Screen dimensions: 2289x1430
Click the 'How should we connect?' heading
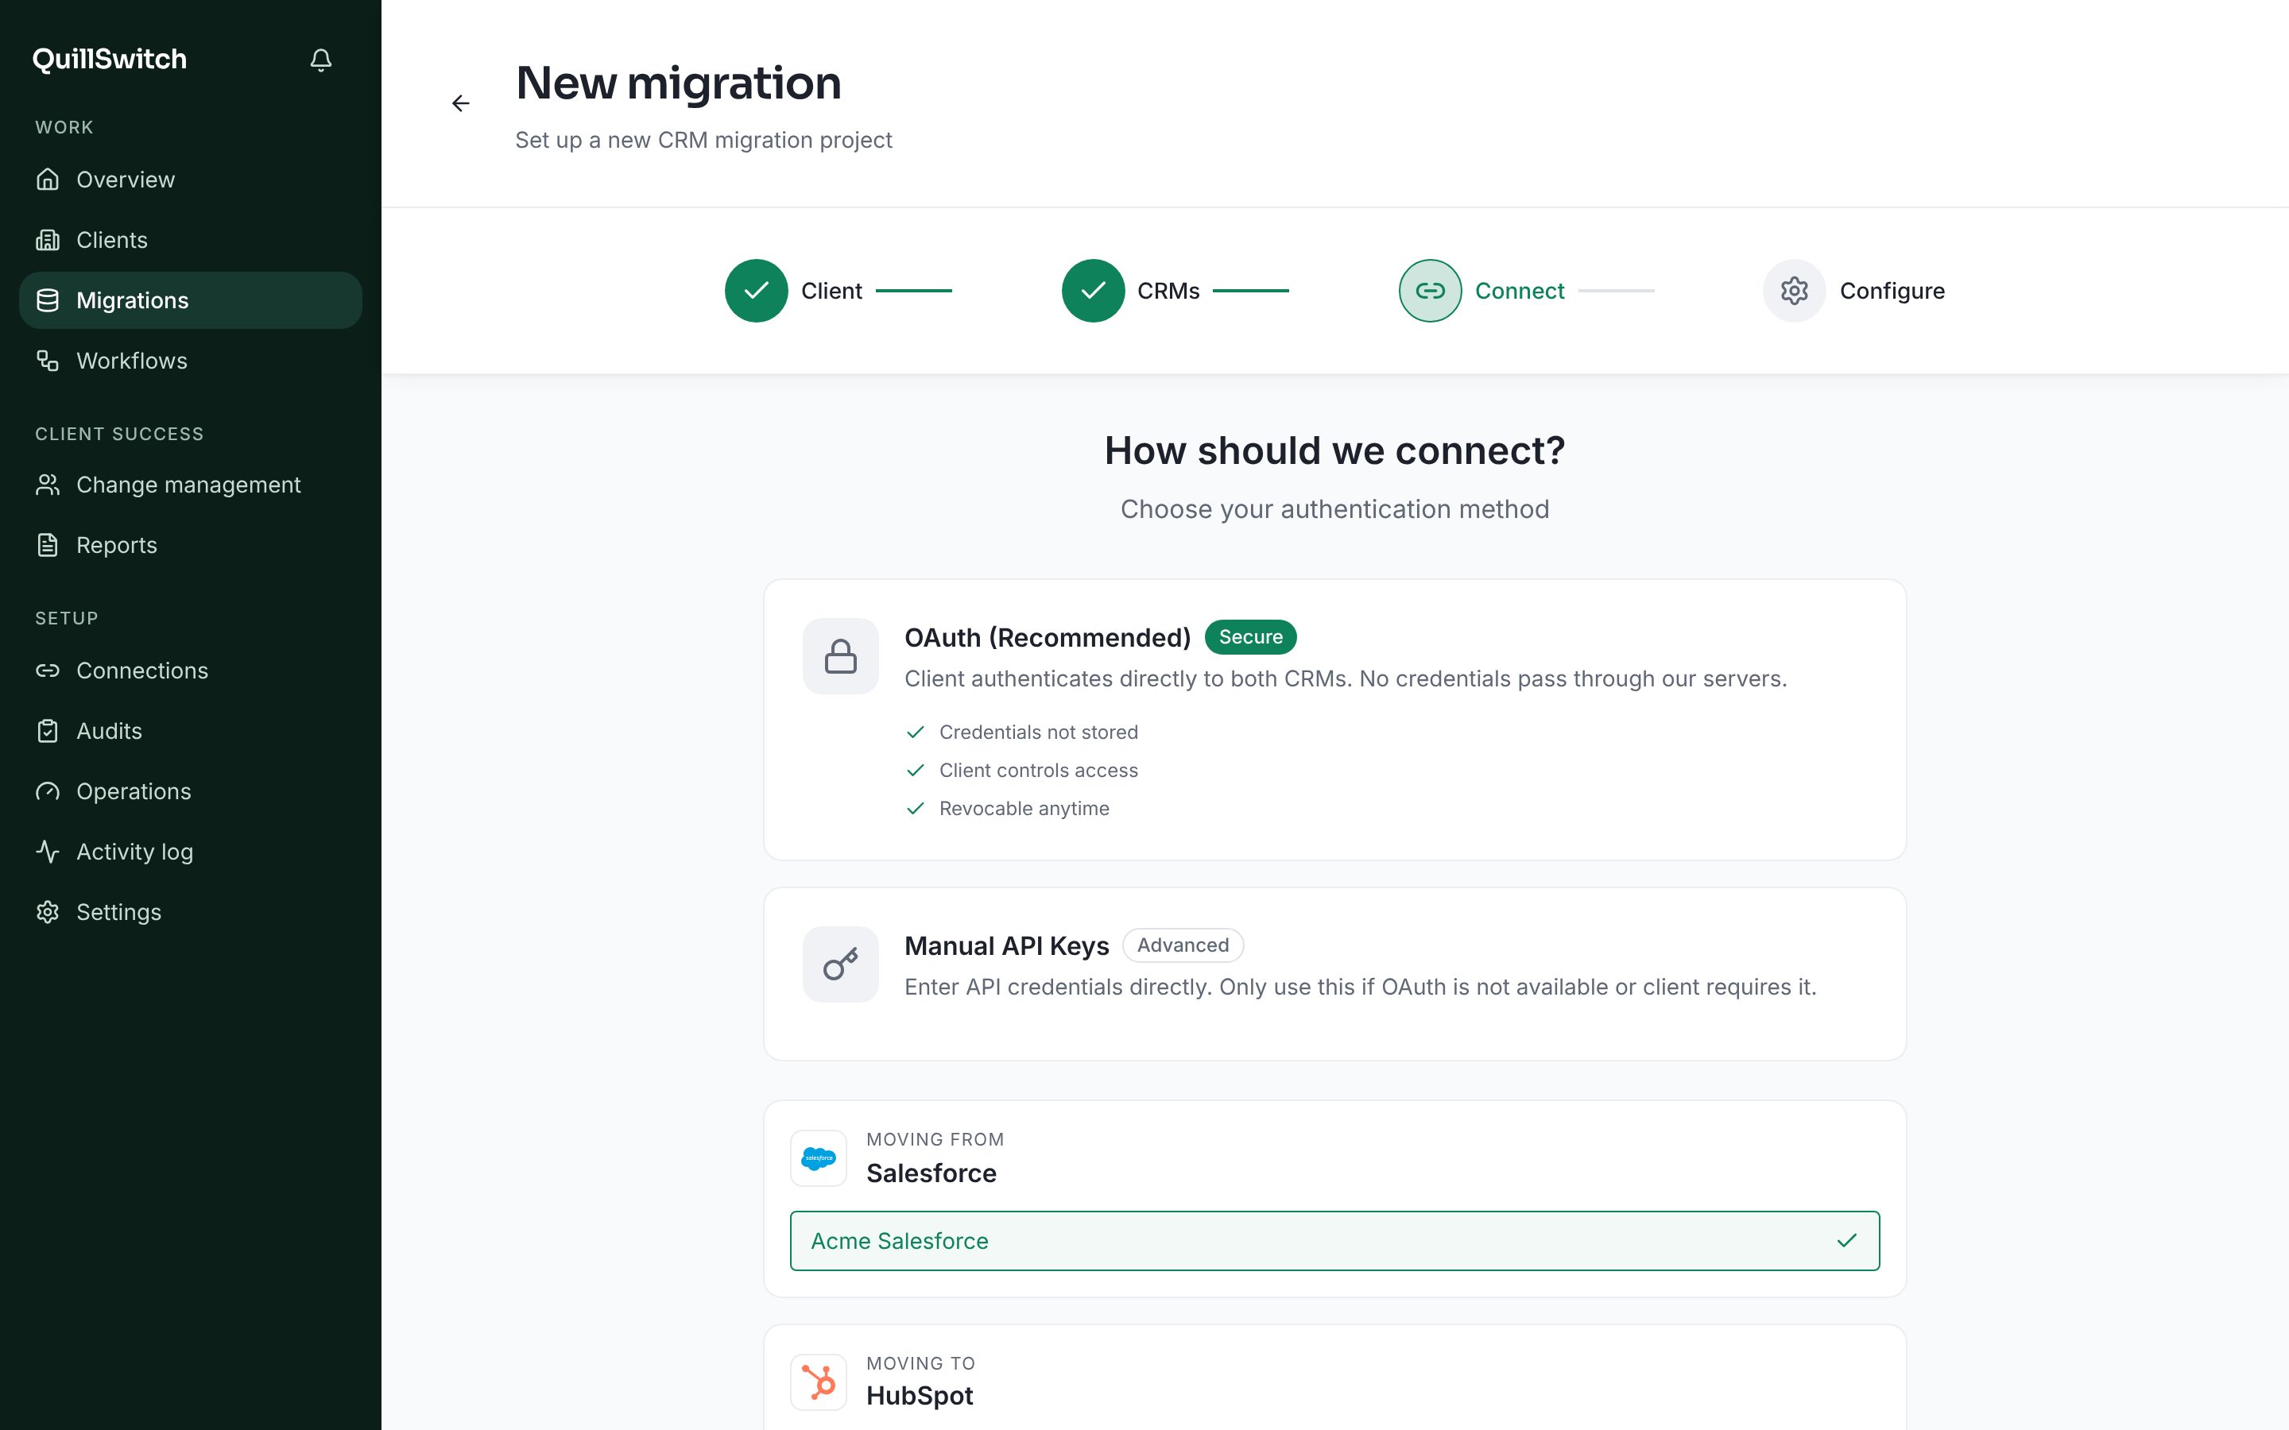pyautogui.click(x=1334, y=451)
